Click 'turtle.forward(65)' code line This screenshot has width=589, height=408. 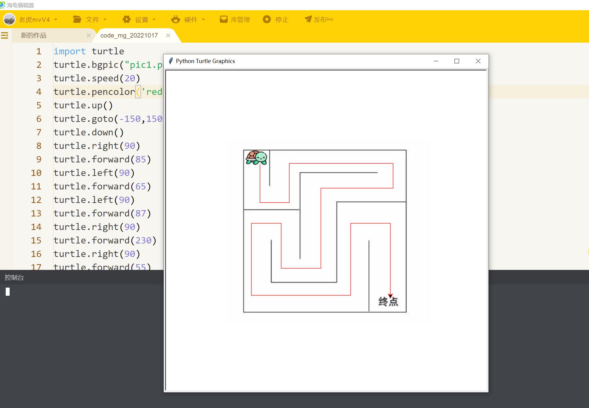click(x=102, y=186)
